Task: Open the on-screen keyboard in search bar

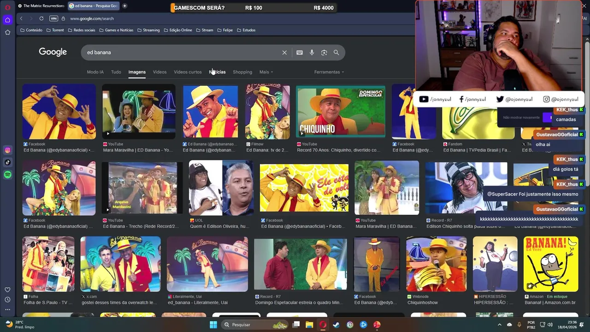Action: tap(300, 53)
